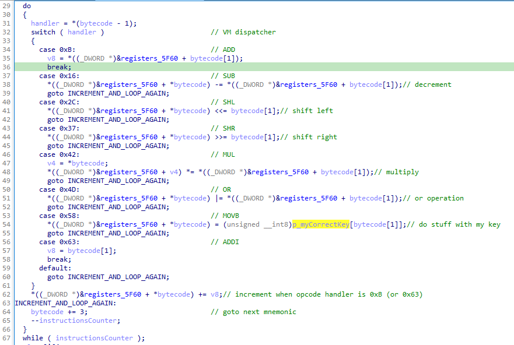The width and height of the screenshot is (514, 345).
Task: Click the 'case 0x42:' label
Action: coord(60,154)
